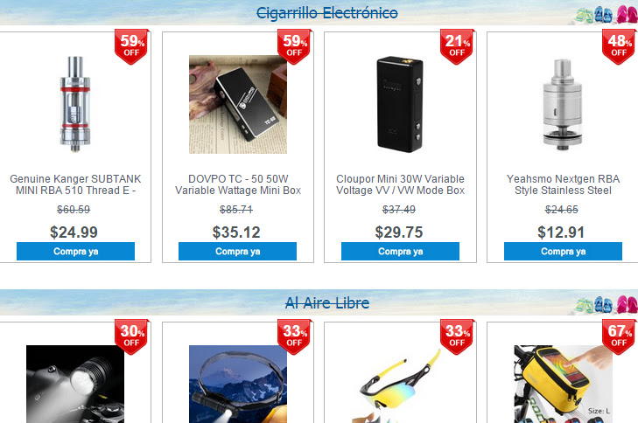Click Compra ya under the $12.91 price
Viewport: 638px width, 423px height.
tap(563, 251)
